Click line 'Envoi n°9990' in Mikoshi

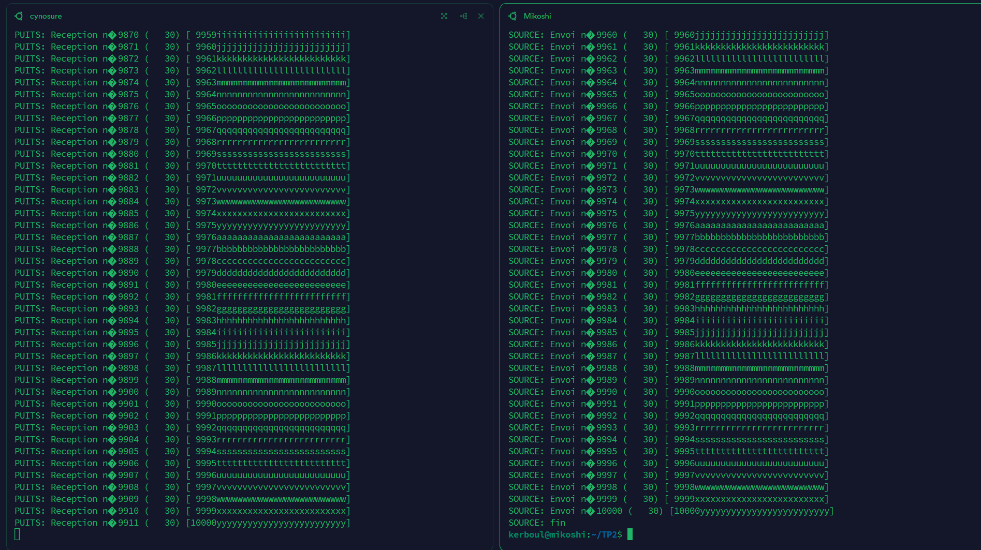[x=669, y=392]
